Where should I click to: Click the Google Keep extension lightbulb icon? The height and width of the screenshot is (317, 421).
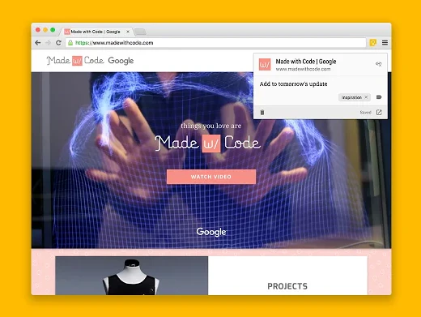[x=373, y=42]
